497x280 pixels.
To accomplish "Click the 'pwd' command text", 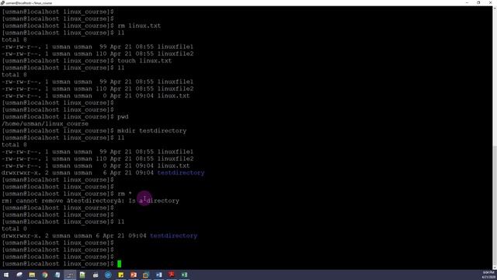I will click(x=123, y=117).
